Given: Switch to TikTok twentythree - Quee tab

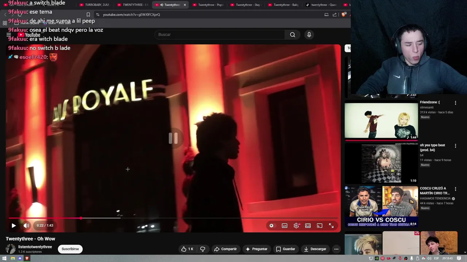Looking at the screenshot, I should coord(321,5).
